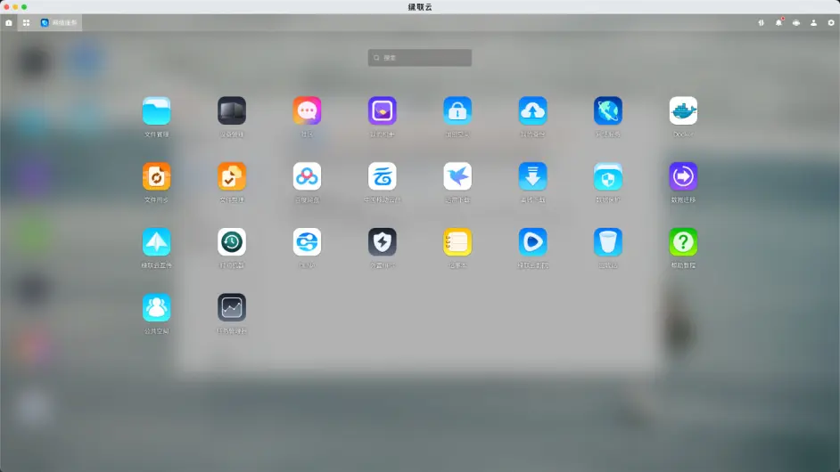The height and width of the screenshot is (472, 840).
Task: Open the 数据迁移 data migration app
Action: 683,176
